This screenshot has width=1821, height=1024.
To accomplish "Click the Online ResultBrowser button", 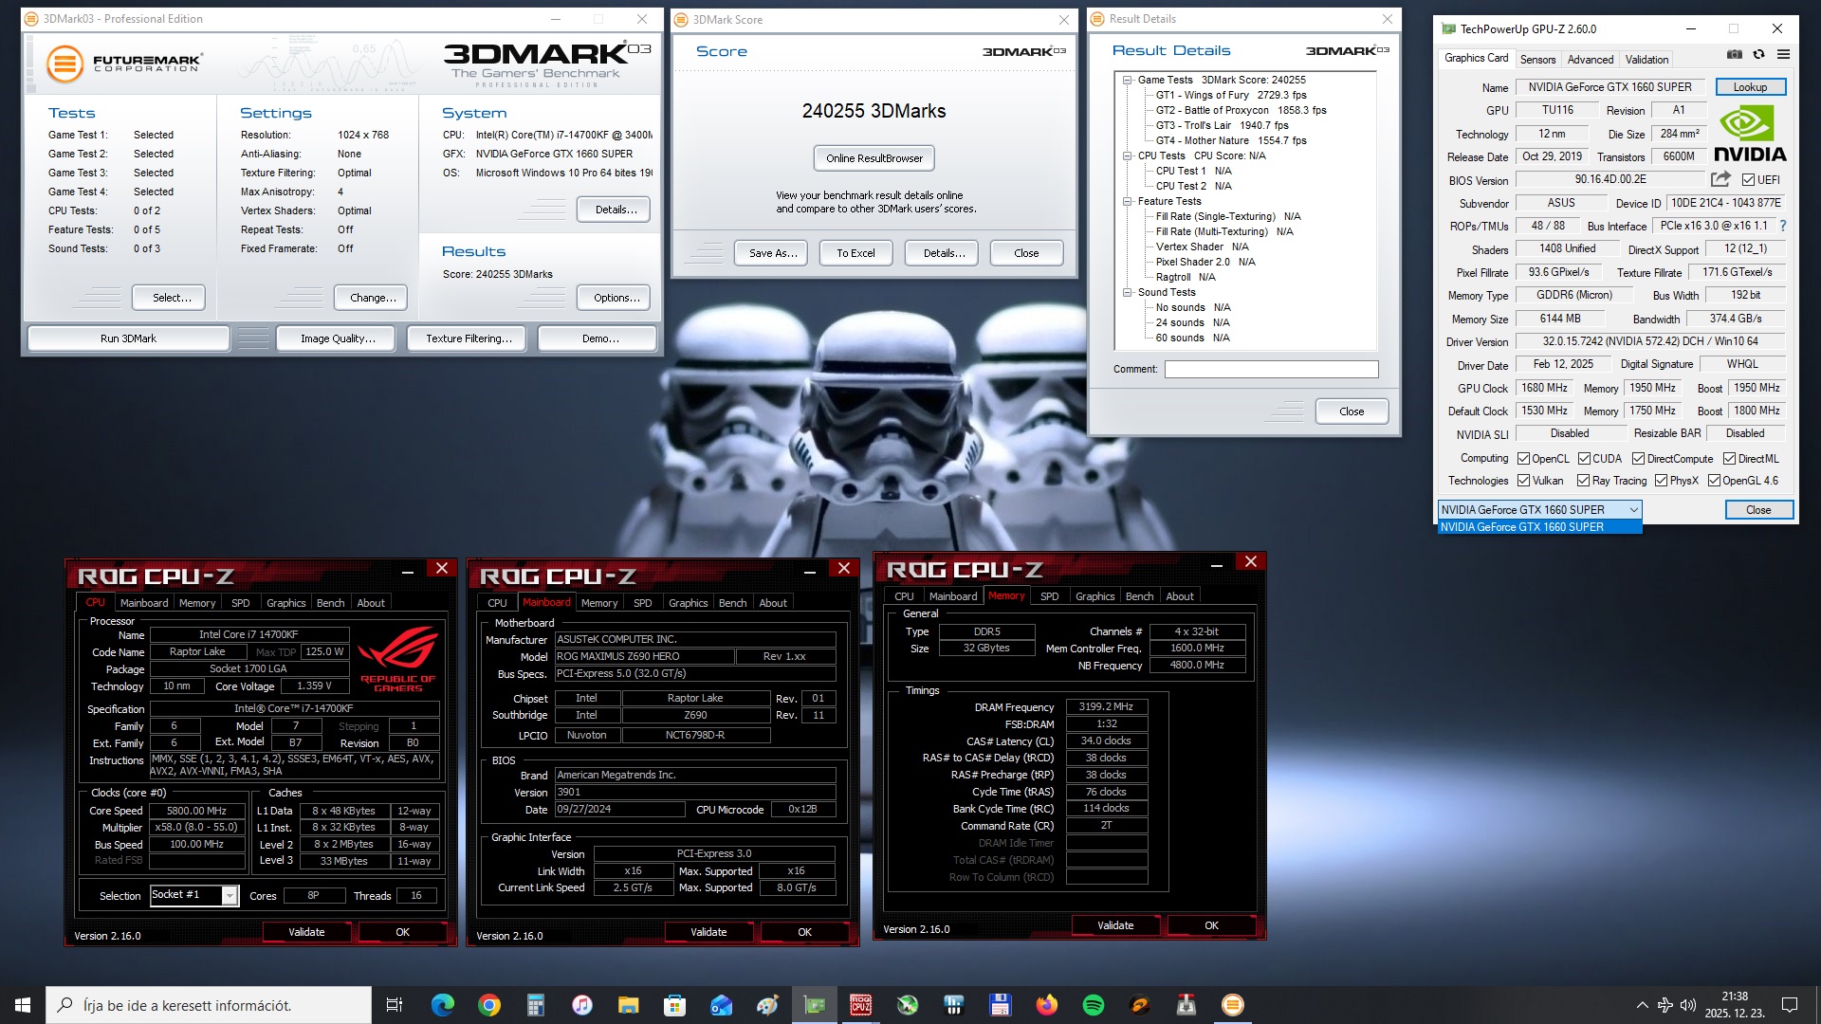I will pos(874,158).
